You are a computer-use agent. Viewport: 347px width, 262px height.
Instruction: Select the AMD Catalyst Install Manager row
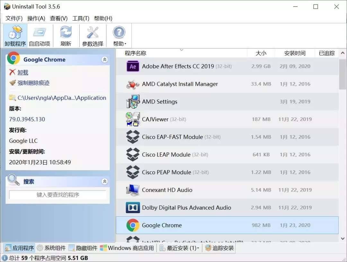coord(227,84)
